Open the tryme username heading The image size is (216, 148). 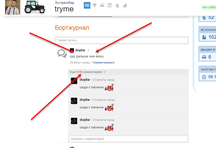pos(64,9)
